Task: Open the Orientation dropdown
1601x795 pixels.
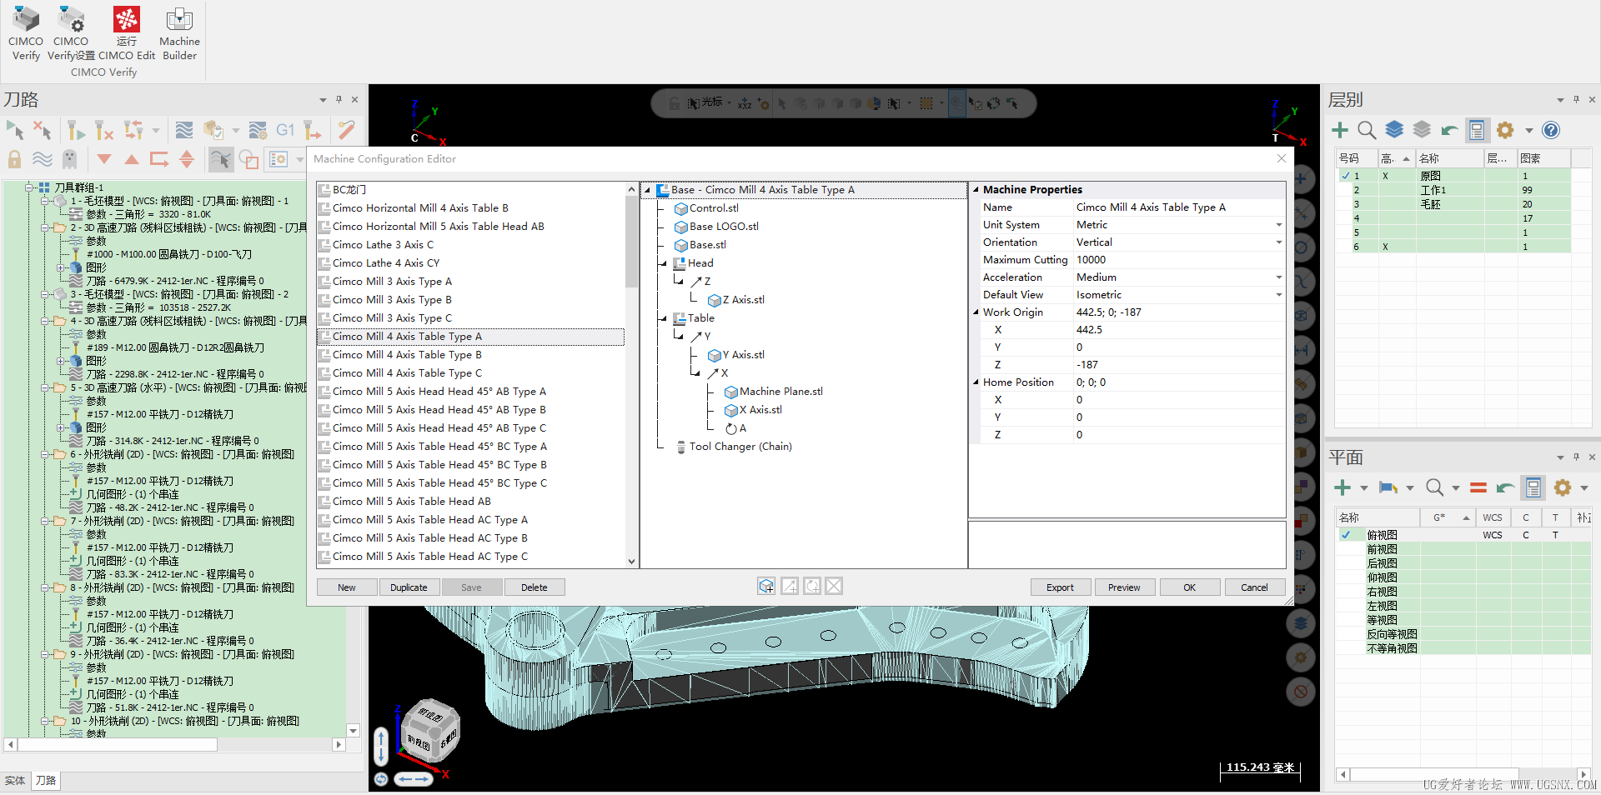Action: pos(1278,242)
